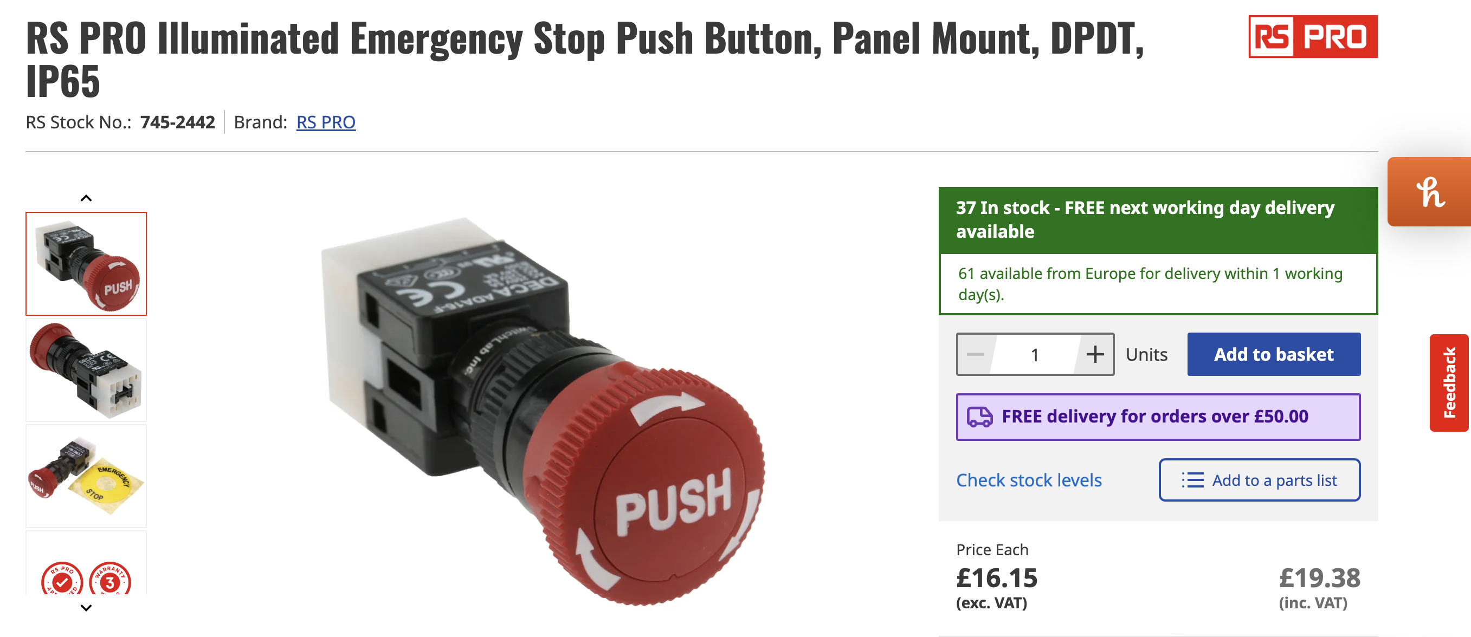The image size is (1471, 637).
Task: Show more thumbnails with the down chevron
Action: coord(86,608)
